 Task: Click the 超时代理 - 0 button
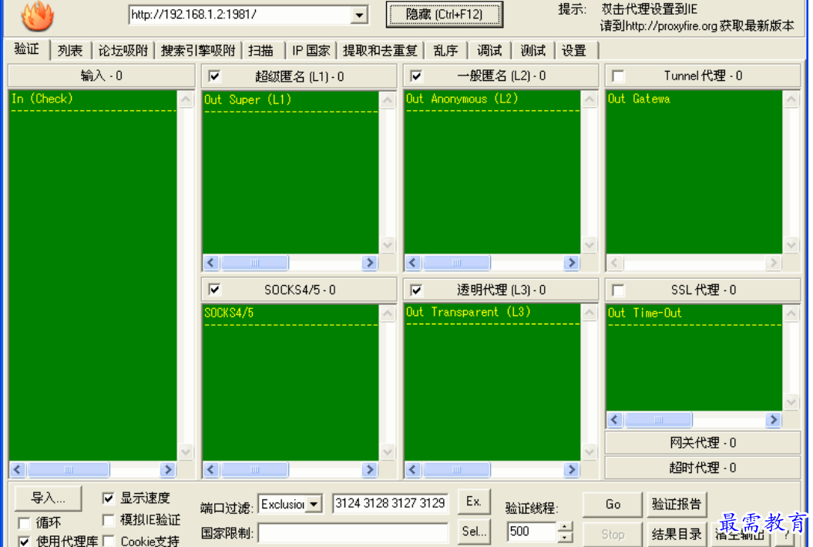tap(703, 468)
